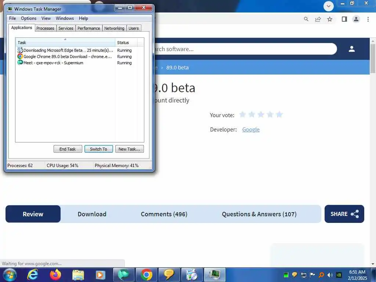Click the scrollbar down arrow
376x282 pixels.
click(373, 264)
